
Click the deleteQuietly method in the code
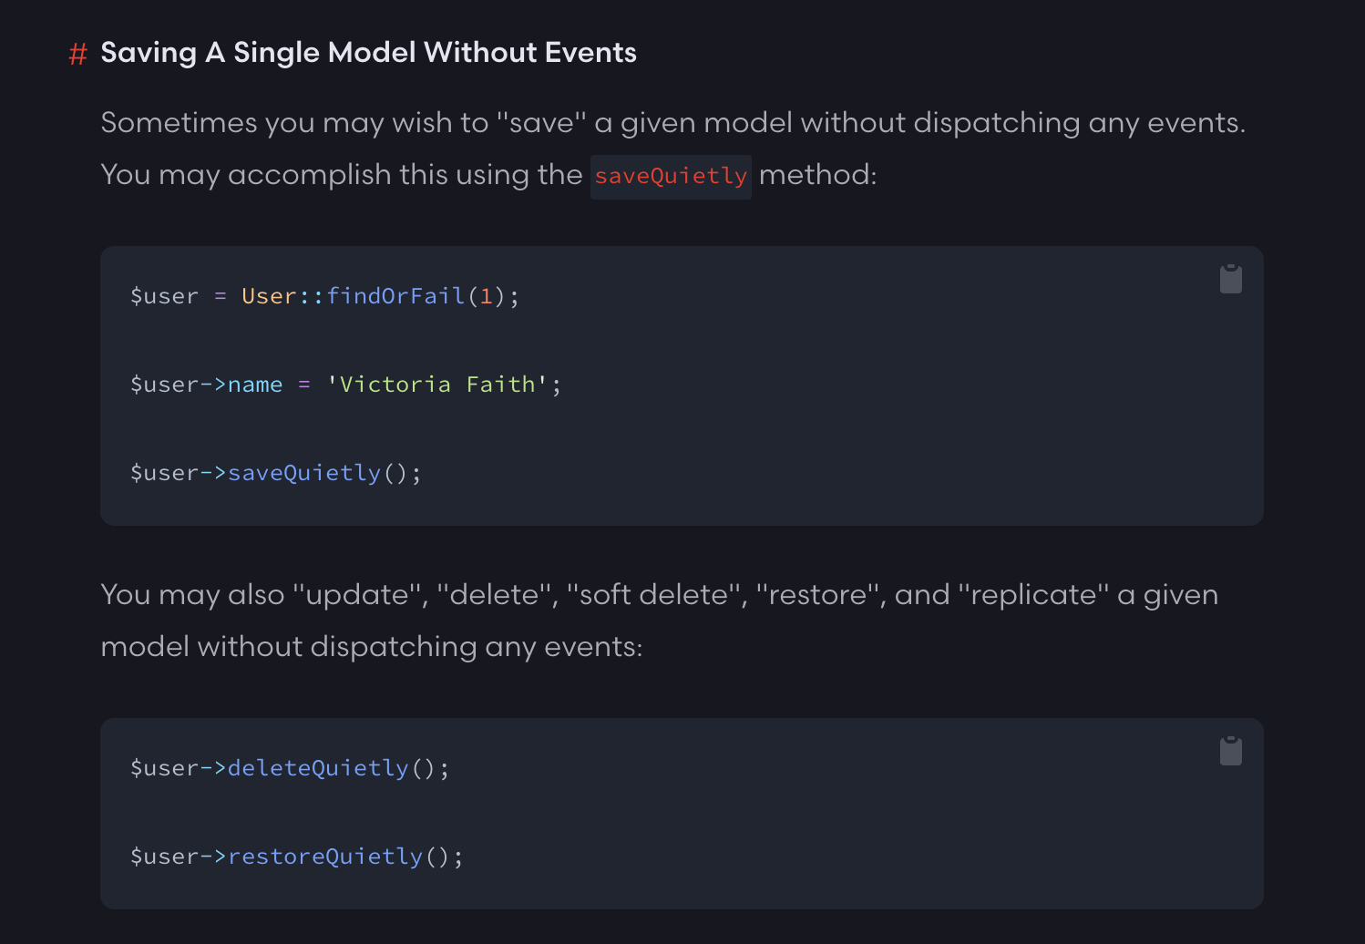(x=318, y=768)
